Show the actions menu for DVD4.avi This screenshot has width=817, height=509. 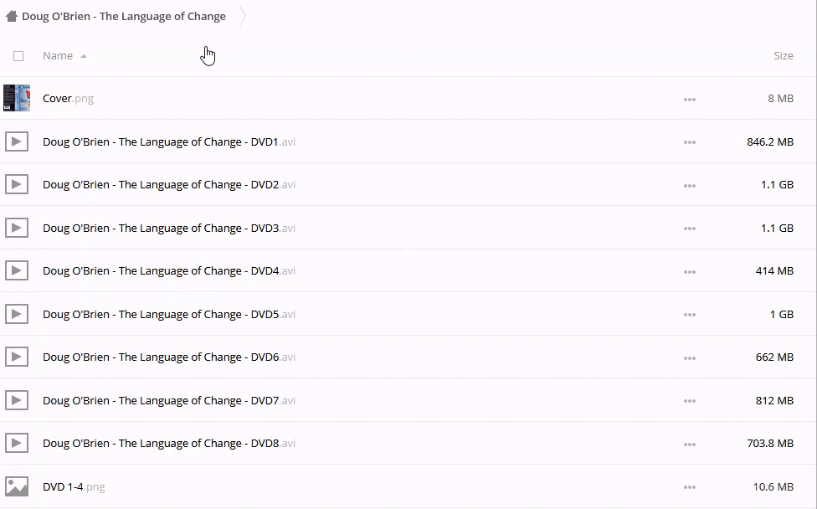click(689, 271)
